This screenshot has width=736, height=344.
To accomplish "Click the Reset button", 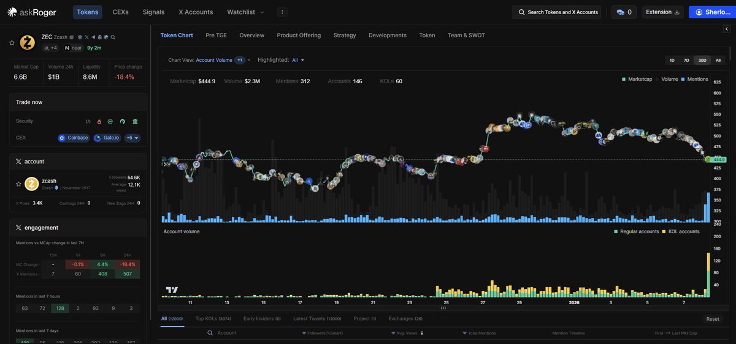I will tap(713, 319).
